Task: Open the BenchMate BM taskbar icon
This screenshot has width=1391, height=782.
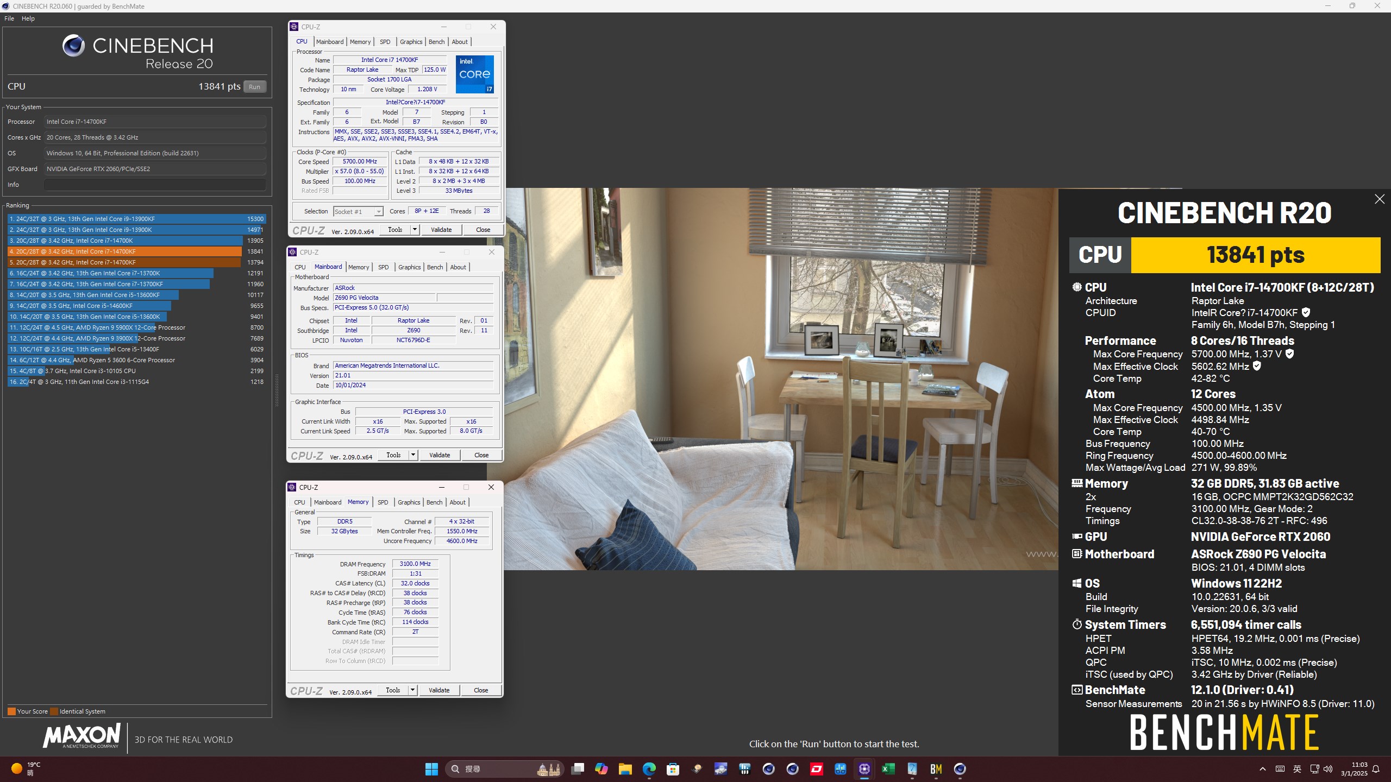Action: click(x=936, y=769)
